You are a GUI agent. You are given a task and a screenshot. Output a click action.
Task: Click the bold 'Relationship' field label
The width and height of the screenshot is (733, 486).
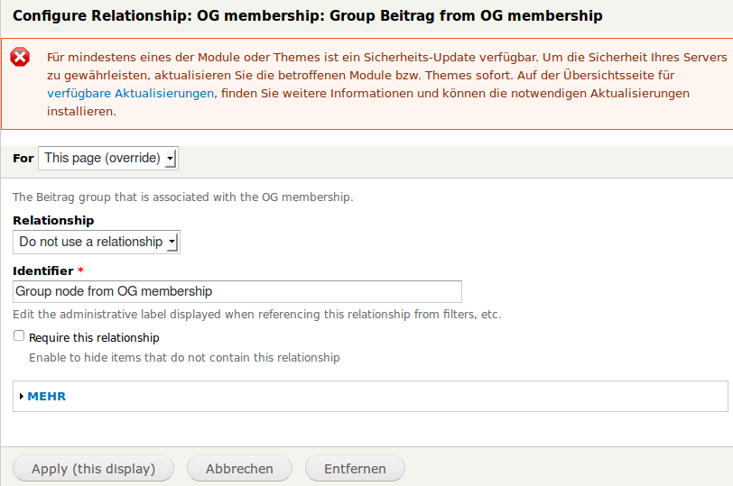click(53, 220)
